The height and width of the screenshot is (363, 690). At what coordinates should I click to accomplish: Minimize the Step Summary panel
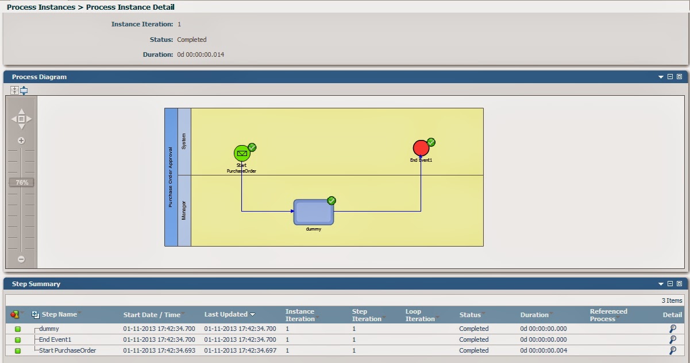click(670, 284)
